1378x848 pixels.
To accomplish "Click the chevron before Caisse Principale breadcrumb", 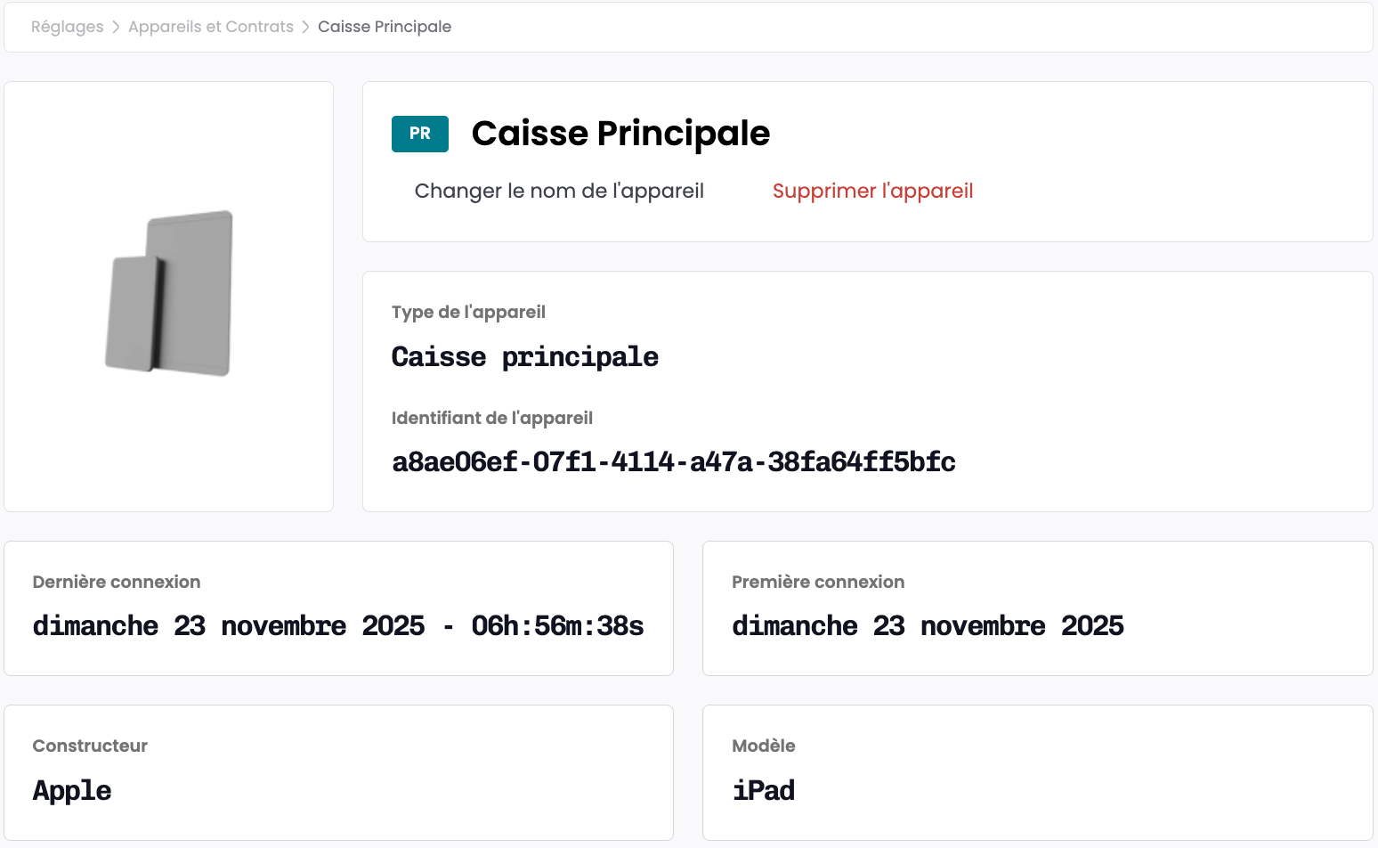I will click(x=305, y=27).
